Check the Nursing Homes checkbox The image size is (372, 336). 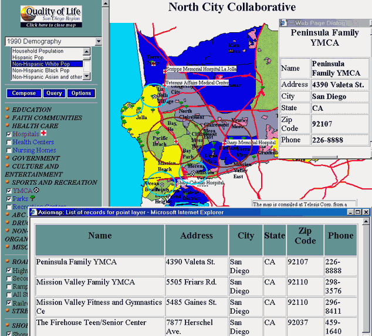8,151
